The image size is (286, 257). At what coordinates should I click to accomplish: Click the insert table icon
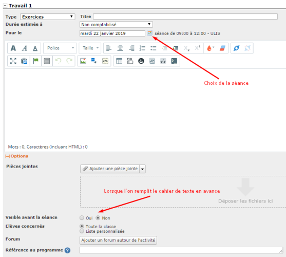[x=119, y=61]
